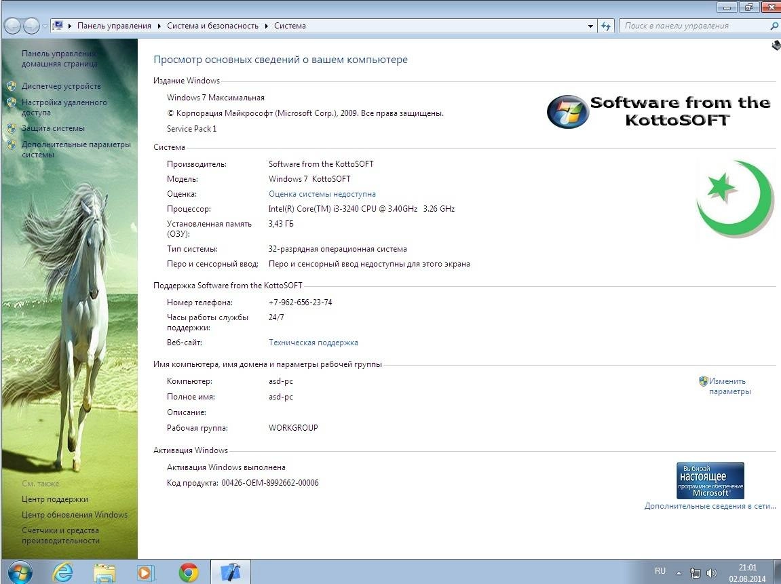Select Система и безопасность breadcrumb
Image resolution: width=781 pixels, height=584 pixels.
coord(212,26)
